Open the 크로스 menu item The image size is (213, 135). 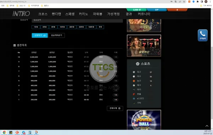pos(43,14)
